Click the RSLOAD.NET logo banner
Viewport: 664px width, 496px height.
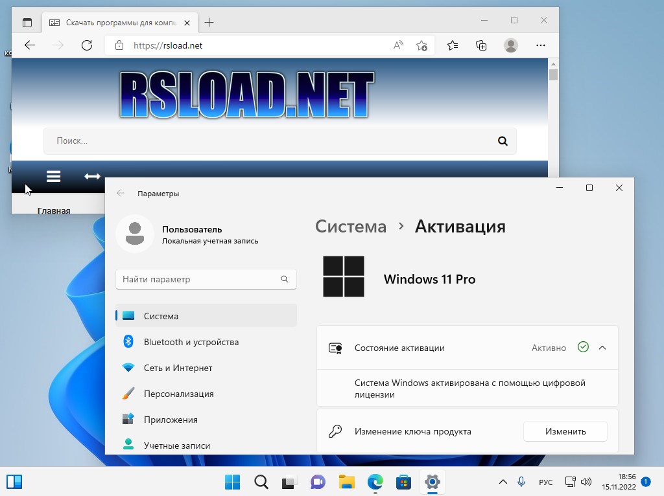(x=247, y=95)
